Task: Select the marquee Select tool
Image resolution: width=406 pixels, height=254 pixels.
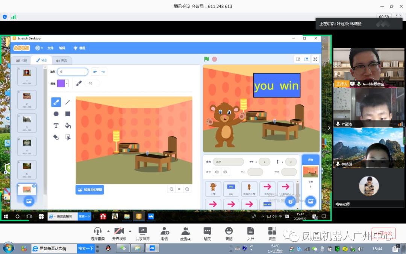Action: click(x=68, y=137)
